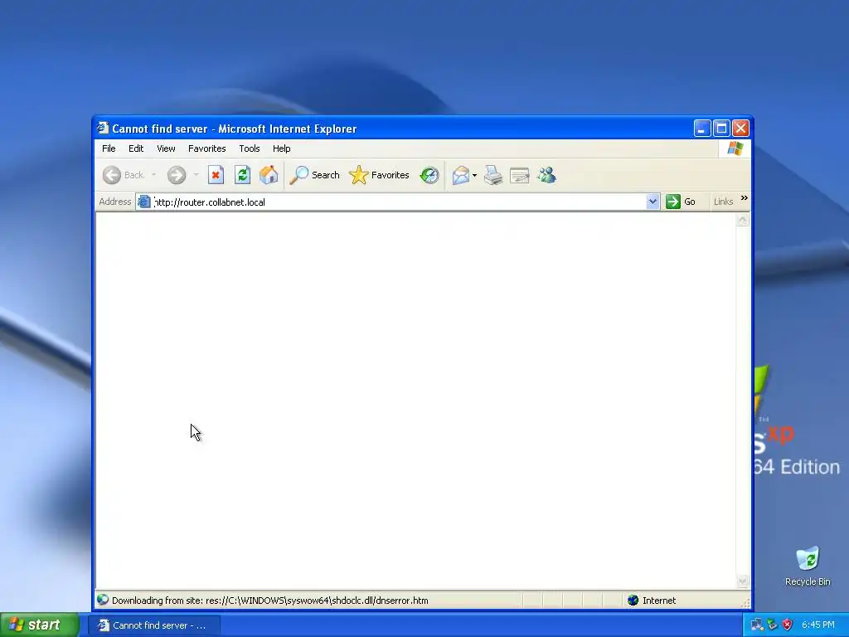Open the Help menu
The height and width of the screenshot is (637, 849).
click(x=282, y=148)
